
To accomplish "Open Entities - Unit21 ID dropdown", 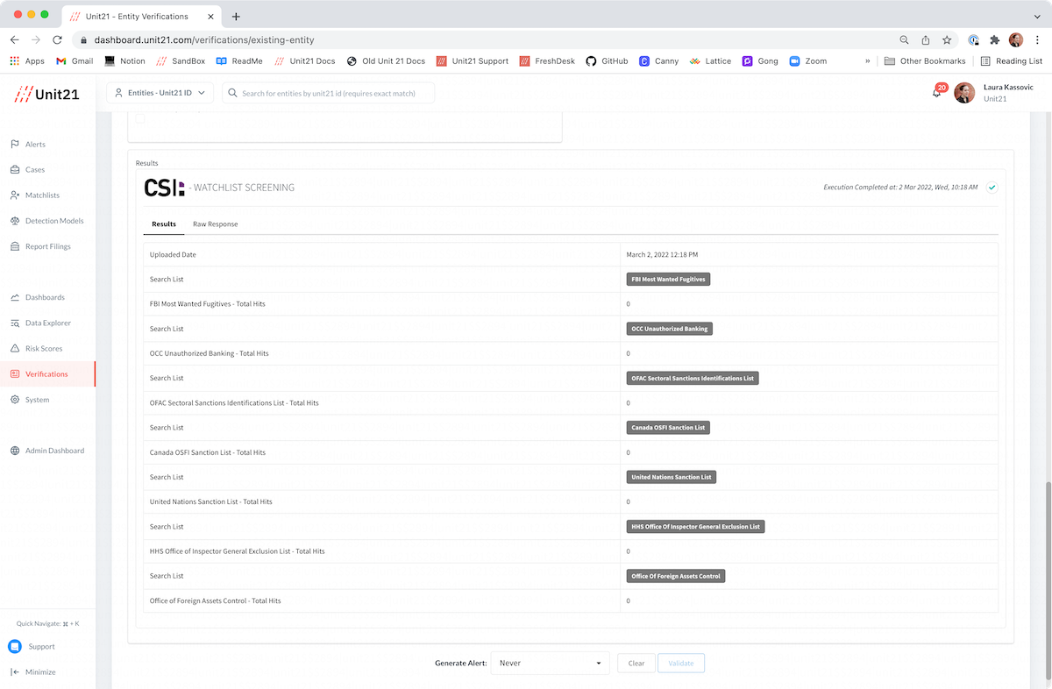I will [160, 93].
